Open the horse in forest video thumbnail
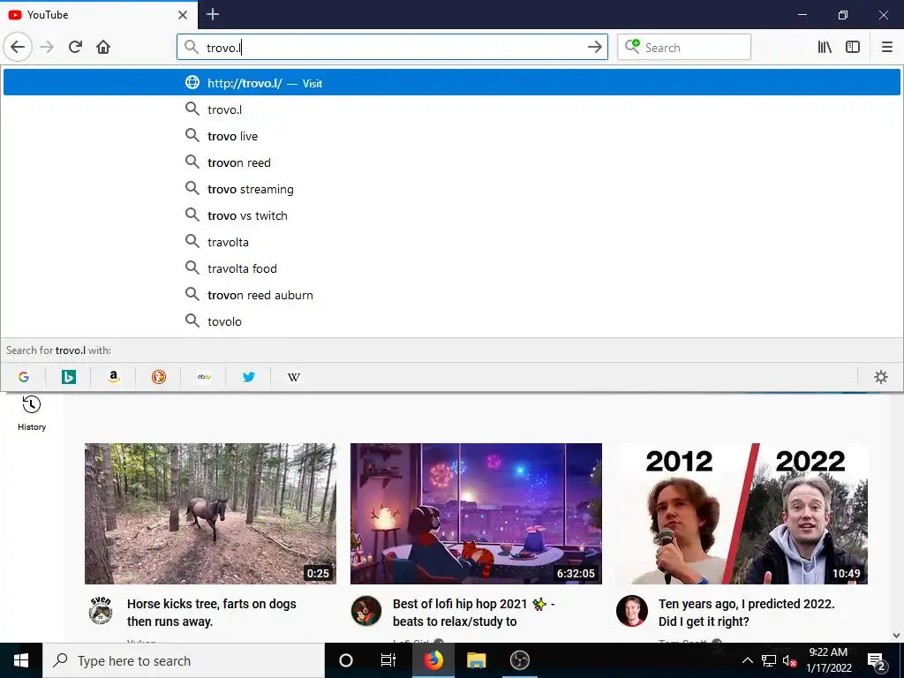 click(x=210, y=514)
